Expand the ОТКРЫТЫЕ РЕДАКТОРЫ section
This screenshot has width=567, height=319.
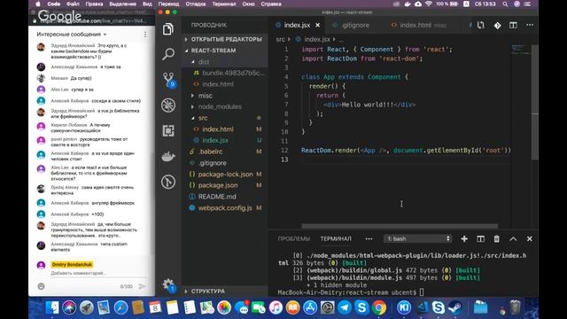[226, 39]
